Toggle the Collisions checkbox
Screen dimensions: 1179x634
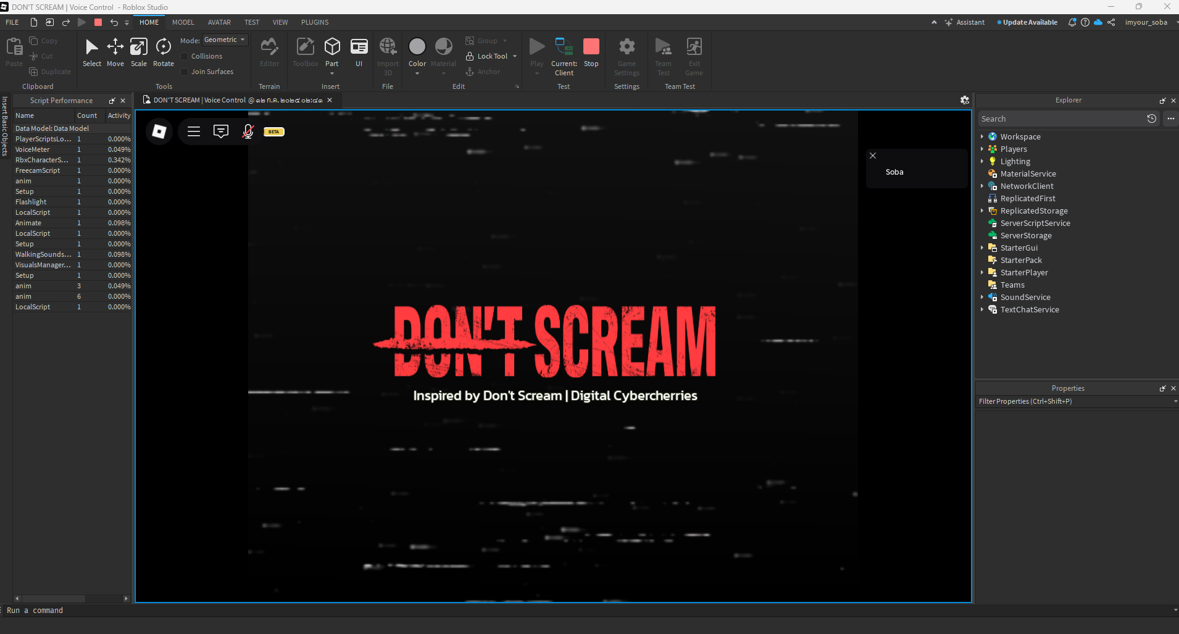coord(184,56)
